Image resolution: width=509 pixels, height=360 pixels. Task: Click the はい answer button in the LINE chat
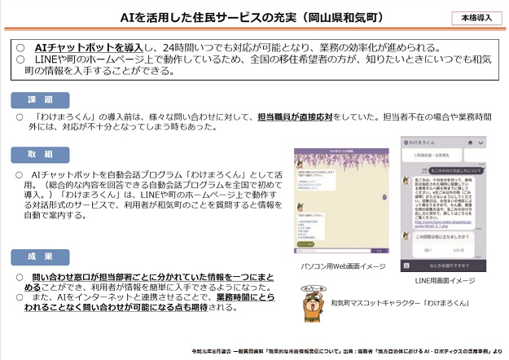click(428, 250)
